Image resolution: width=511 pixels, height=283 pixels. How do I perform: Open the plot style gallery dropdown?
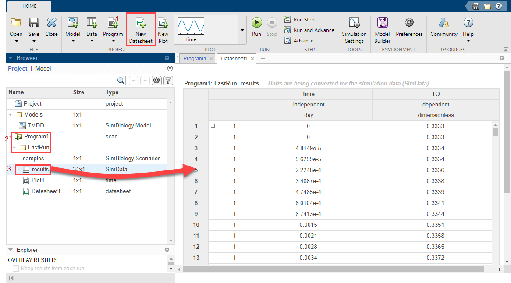click(x=242, y=30)
